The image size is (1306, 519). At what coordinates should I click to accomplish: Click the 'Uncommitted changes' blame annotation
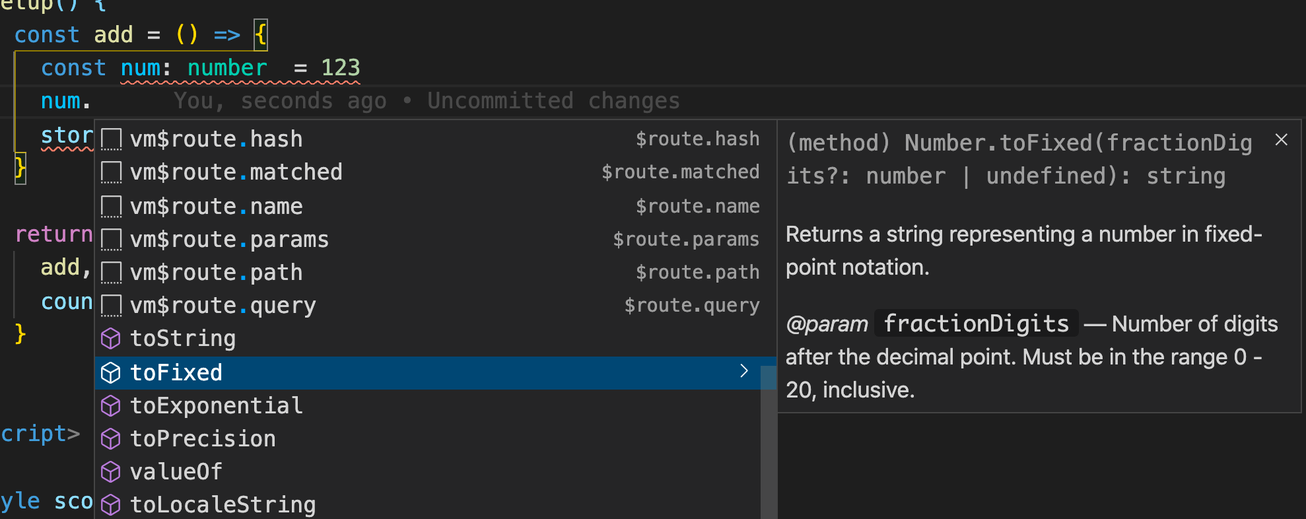pos(553,101)
